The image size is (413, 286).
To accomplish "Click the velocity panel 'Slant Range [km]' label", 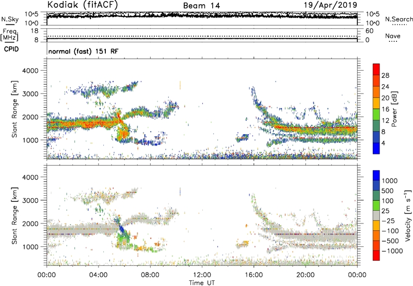I will [x=14, y=216].
